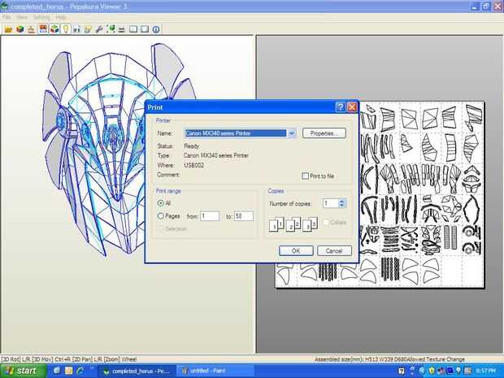The width and height of the screenshot is (504, 378).
Task: Toggle the Collate checkbox
Action: point(325,222)
